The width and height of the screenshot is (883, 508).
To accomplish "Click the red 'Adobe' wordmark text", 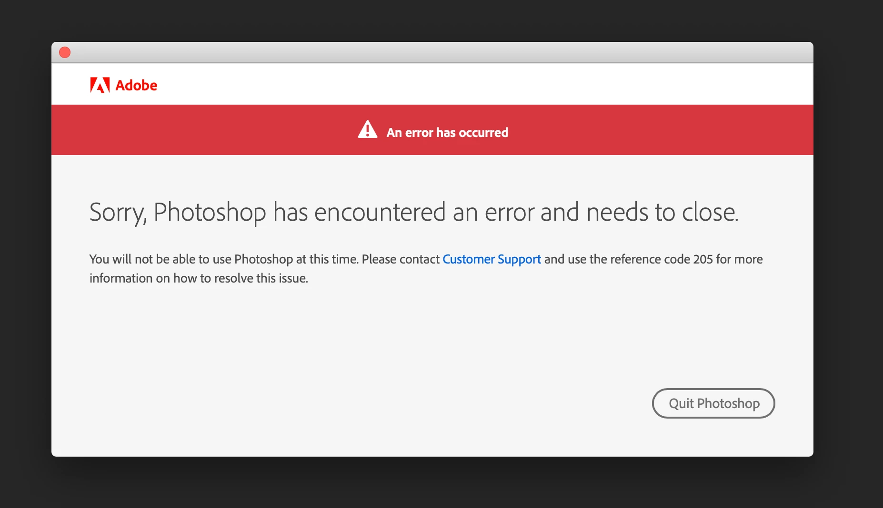I will click(136, 86).
